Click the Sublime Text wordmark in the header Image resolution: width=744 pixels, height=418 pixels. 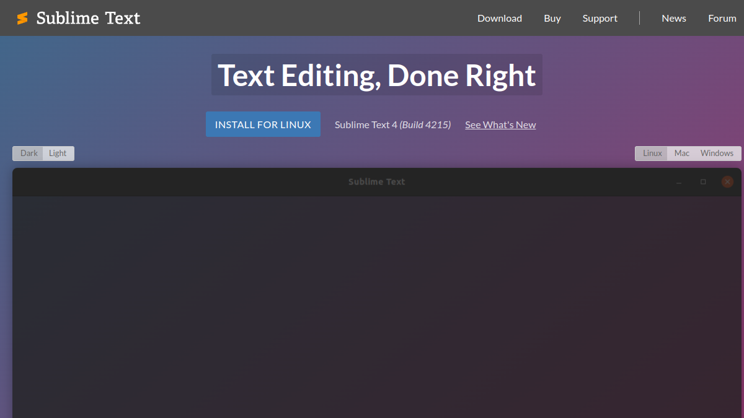(x=88, y=18)
